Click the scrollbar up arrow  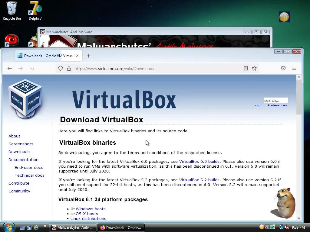coord(299,77)
